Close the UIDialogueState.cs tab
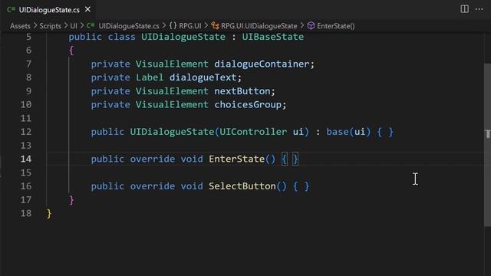The width and height of the screenshot is (491, 276). (x=87, y=9)
